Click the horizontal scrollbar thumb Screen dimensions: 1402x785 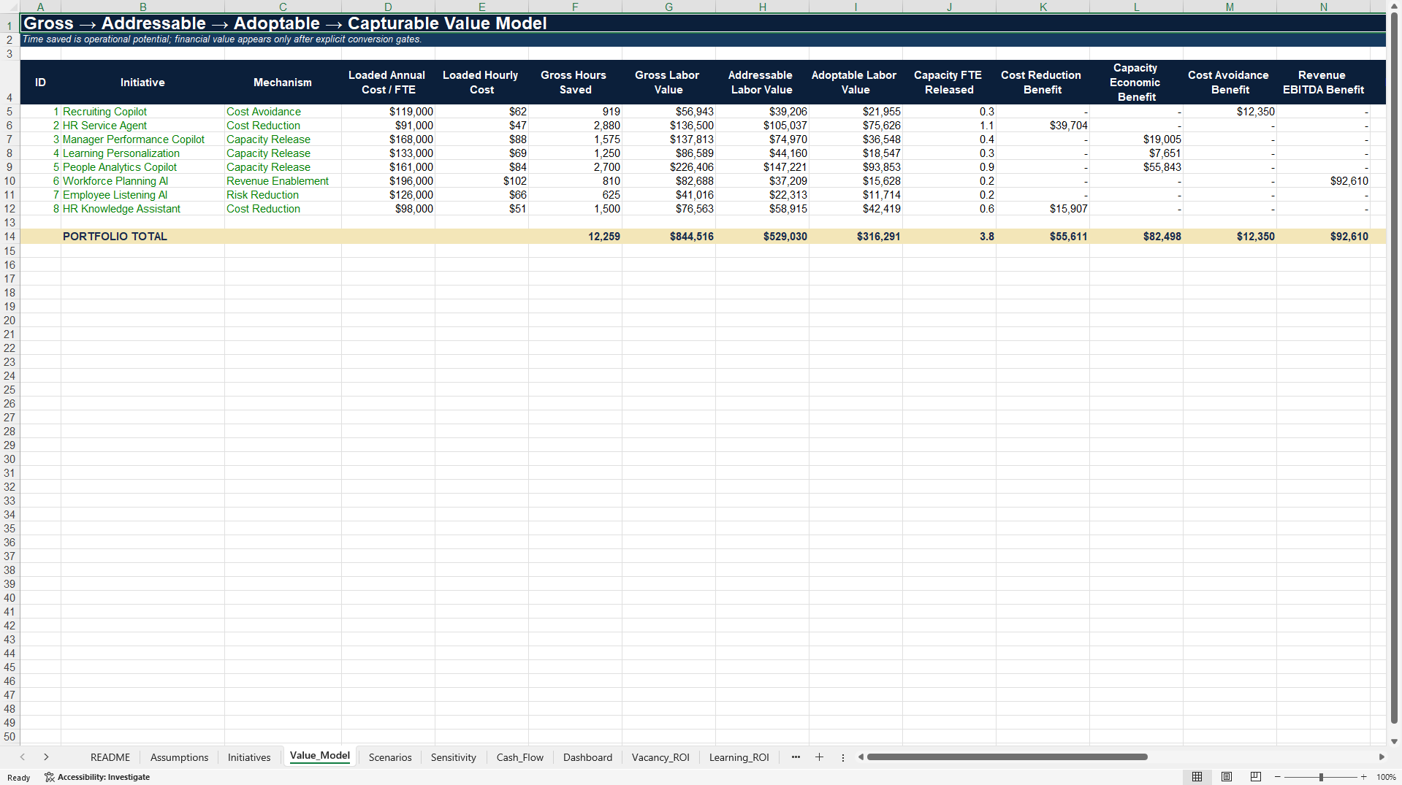click(1007, 757)
